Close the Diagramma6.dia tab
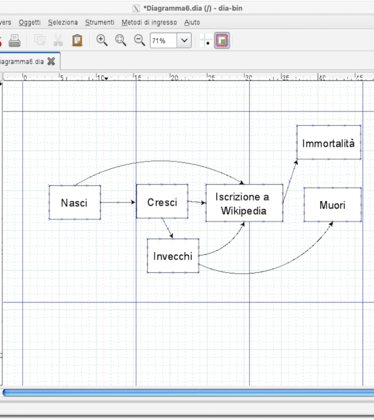The height and width of the screenshot is (420, 374). 51,61
